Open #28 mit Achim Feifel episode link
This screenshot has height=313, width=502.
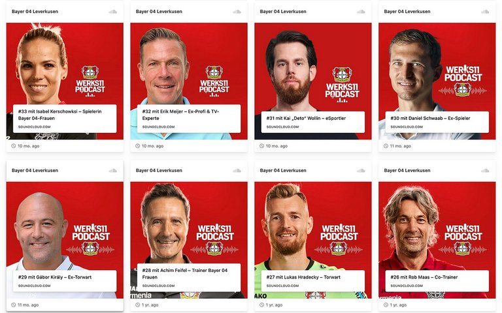(189, 278)
